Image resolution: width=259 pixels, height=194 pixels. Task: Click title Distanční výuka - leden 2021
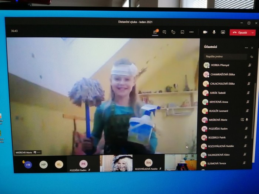point(135,22)
